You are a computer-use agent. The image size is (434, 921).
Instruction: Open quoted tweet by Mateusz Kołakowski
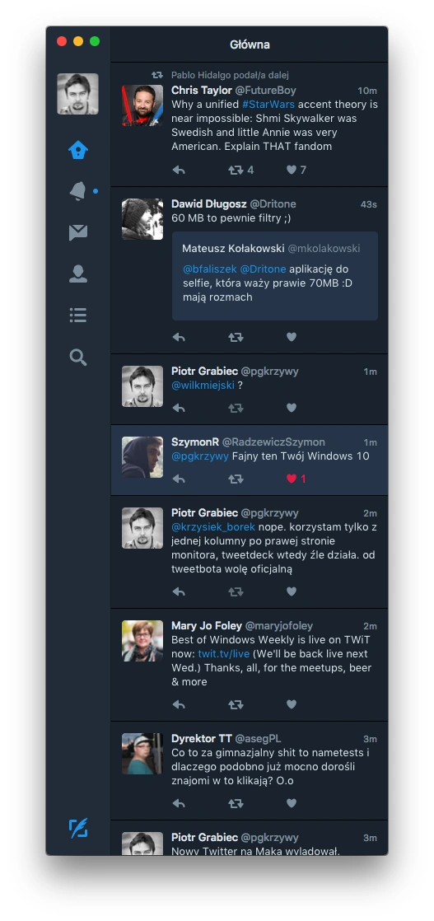click(275, 275)
